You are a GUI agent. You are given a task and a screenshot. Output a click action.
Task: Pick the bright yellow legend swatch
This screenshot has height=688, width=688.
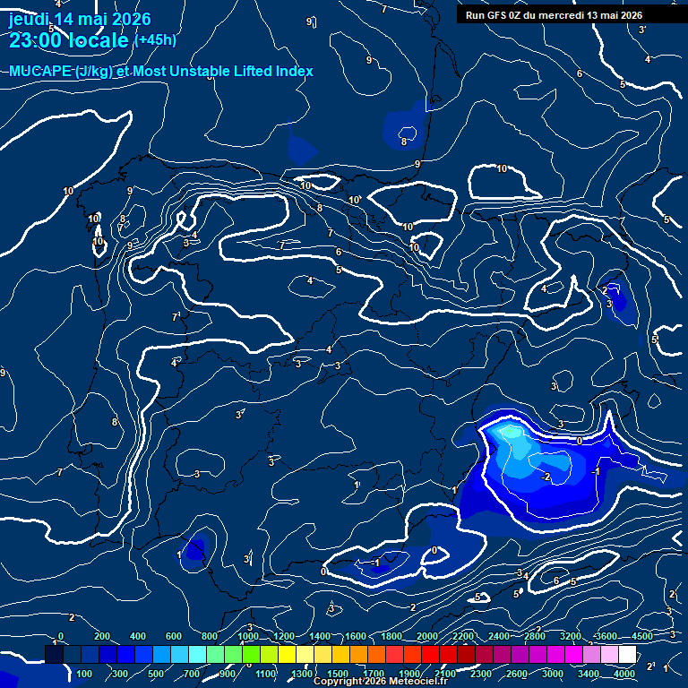click(287, 654)
